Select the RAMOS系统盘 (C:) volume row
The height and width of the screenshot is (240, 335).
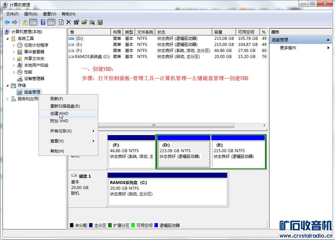click(x=168, y=57)
